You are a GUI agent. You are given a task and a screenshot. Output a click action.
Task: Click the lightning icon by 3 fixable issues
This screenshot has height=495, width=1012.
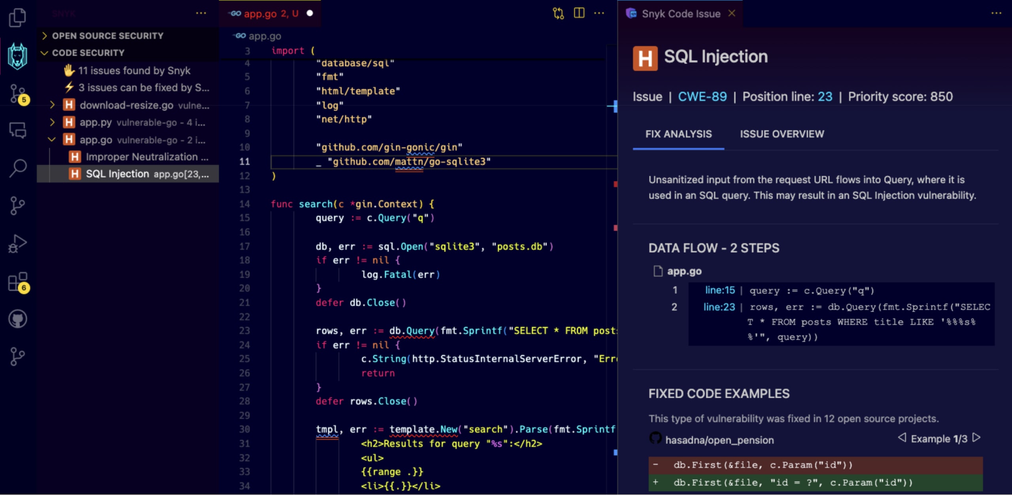pyautogui.click(x=69, y=87)
